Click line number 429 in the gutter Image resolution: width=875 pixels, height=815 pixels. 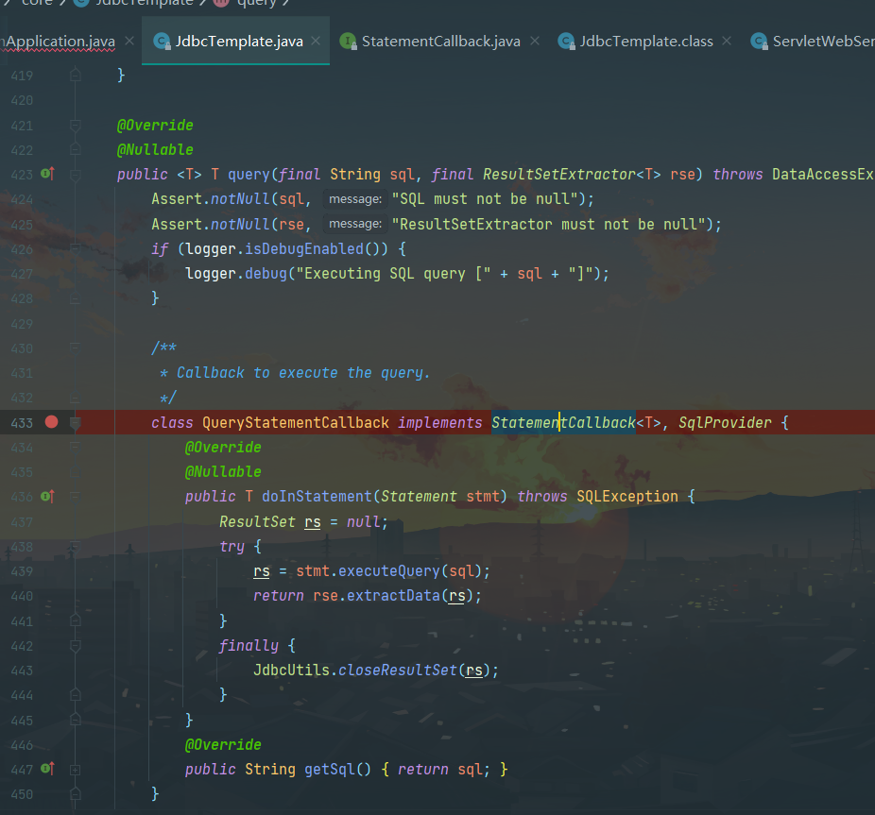pyautogui.click(x=22, y=324)
